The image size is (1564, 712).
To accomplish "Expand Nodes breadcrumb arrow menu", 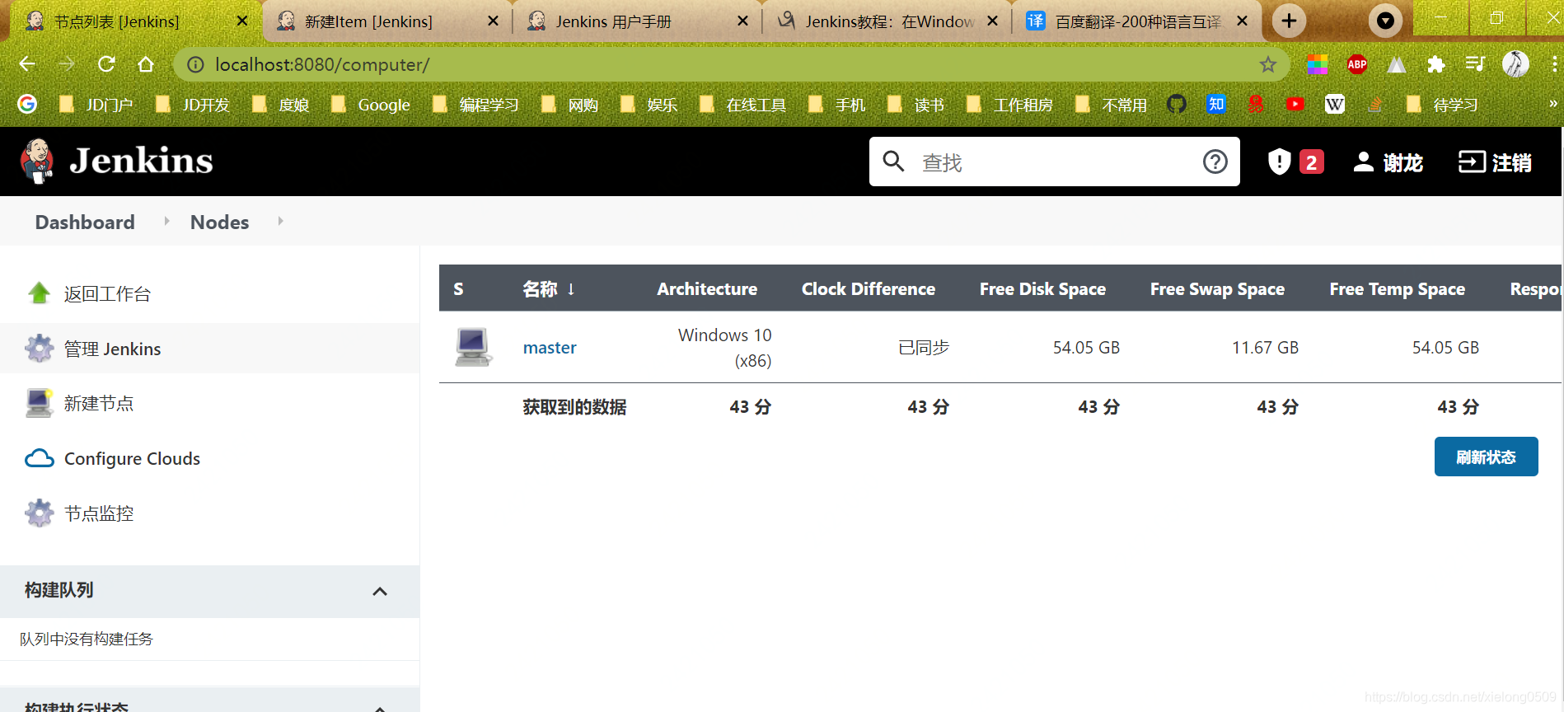I will tap(280, 221).
